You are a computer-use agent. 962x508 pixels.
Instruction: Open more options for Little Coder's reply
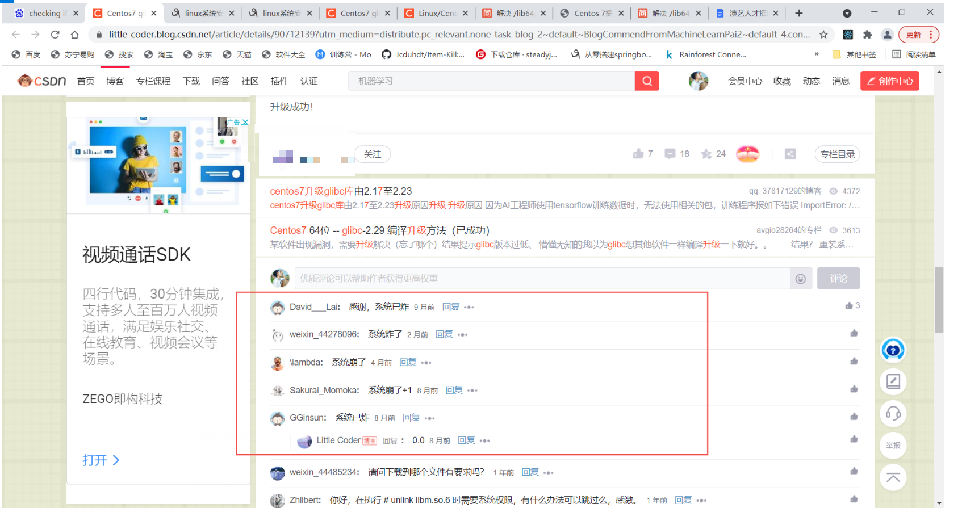tap(484, 441)
